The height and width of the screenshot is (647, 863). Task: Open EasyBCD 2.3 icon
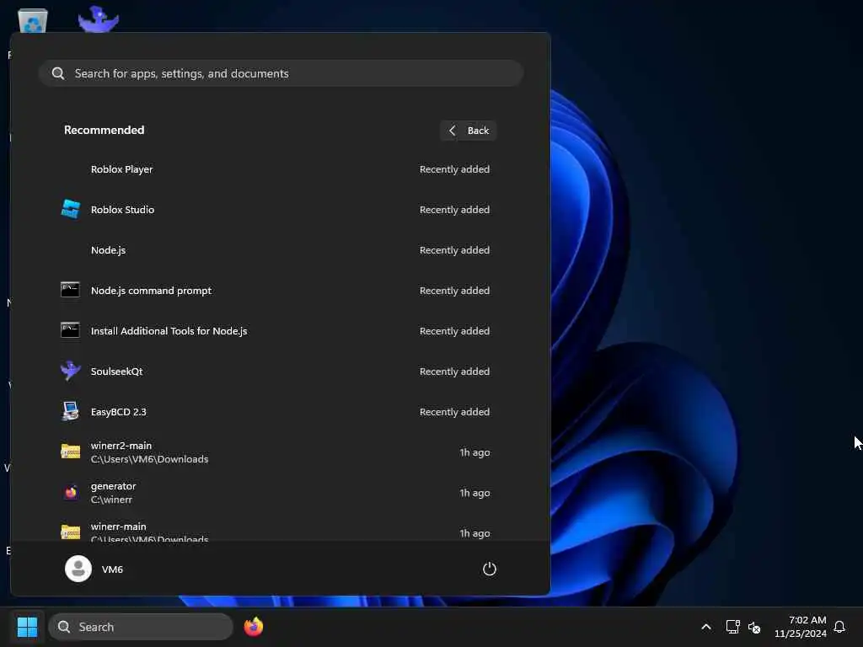point(70,411)
